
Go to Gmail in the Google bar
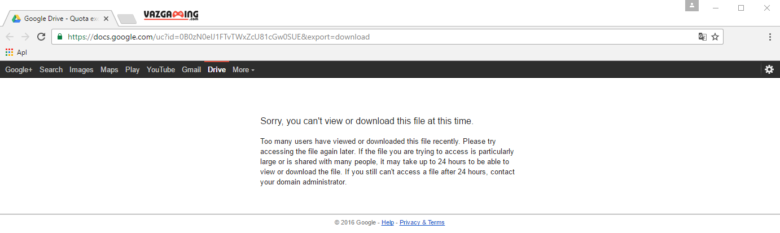(191, 69)
